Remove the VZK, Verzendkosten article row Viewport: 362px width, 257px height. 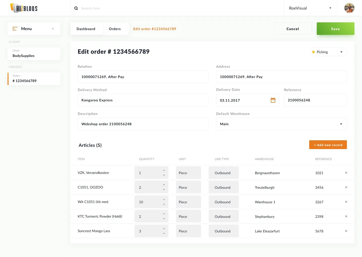(346, 173)
